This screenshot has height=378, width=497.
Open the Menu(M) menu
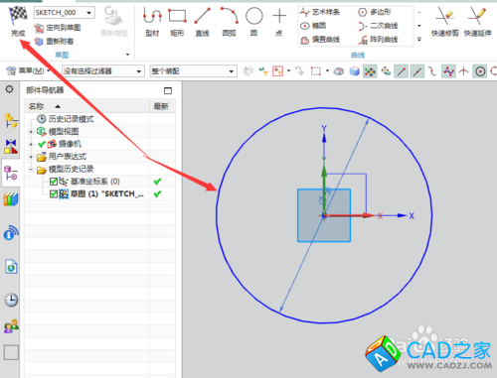tap(28, 70)
